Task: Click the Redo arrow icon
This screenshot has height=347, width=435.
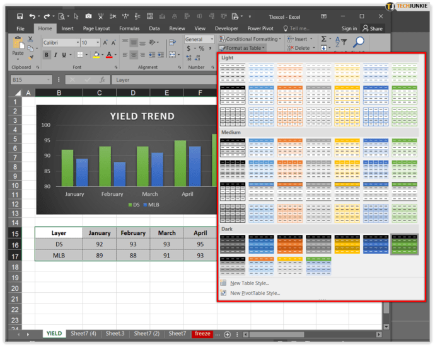Action: tap(47, 16)
